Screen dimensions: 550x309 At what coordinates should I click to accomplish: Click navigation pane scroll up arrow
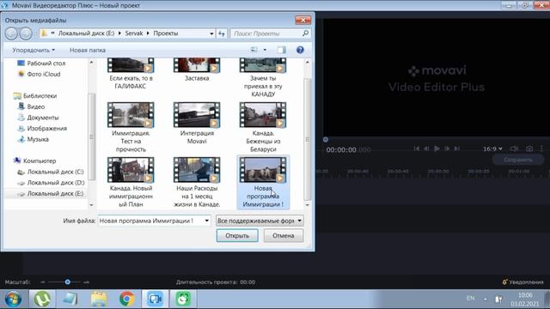pyautogui.click(x=92, y=62)
